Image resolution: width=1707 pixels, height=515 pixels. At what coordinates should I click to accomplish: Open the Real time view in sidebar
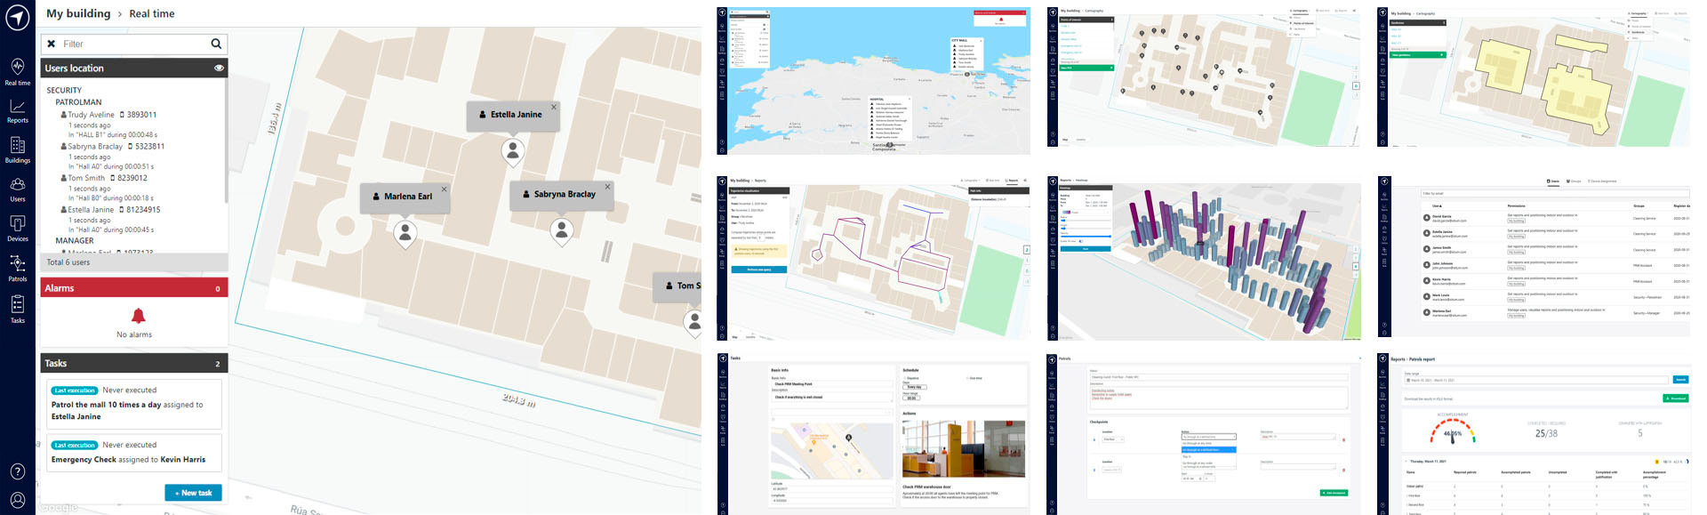click(x=18, y=71)
